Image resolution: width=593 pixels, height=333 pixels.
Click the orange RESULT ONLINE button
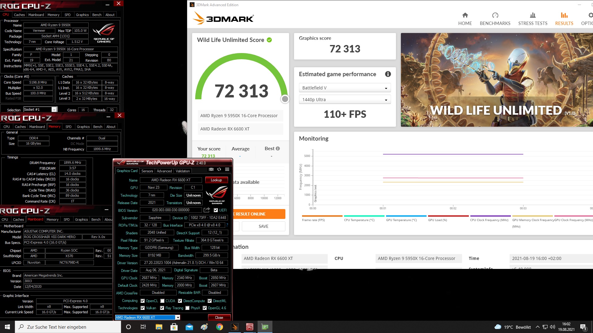click(259, 214)
